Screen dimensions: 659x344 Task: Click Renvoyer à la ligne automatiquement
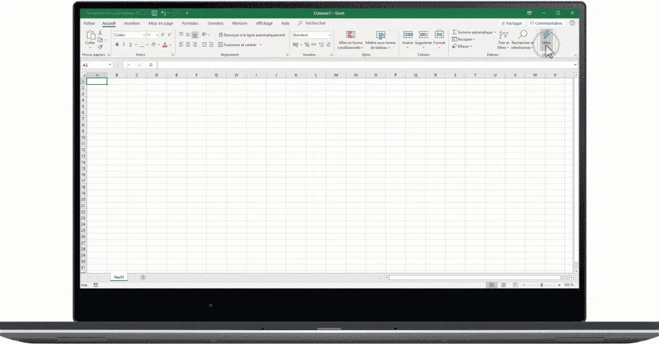pos(252,35)
